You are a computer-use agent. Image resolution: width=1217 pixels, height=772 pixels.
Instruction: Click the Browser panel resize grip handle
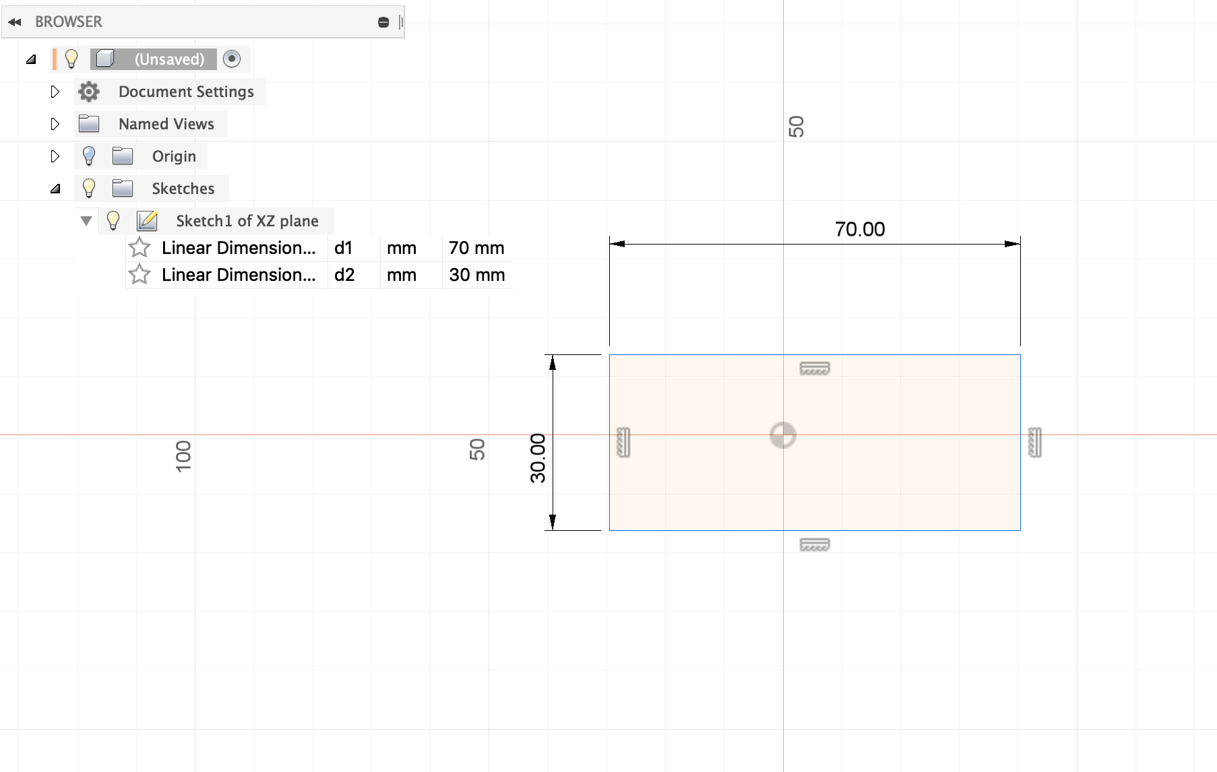[401, 22]
